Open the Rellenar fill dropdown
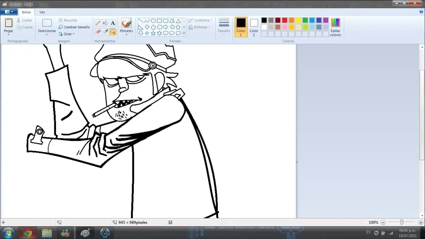425x239 pixels. point(199,27)
